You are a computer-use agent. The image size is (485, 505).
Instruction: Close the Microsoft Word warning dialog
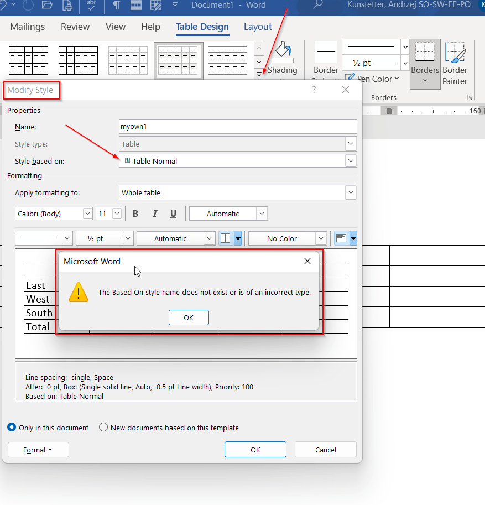pos(307,261)
